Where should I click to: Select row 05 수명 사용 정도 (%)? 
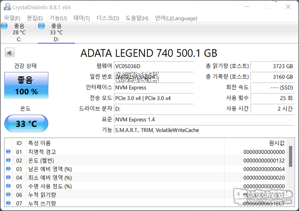click(x=146, y=186)
